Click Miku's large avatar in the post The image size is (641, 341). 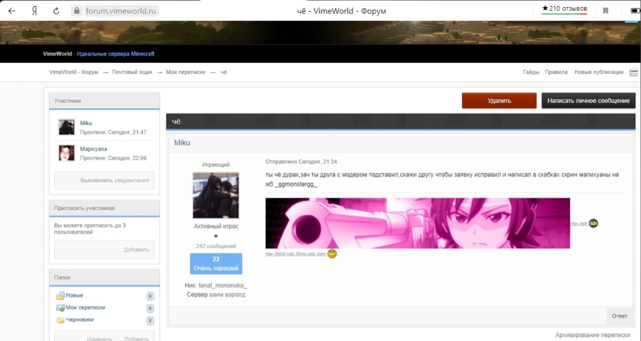216,195
